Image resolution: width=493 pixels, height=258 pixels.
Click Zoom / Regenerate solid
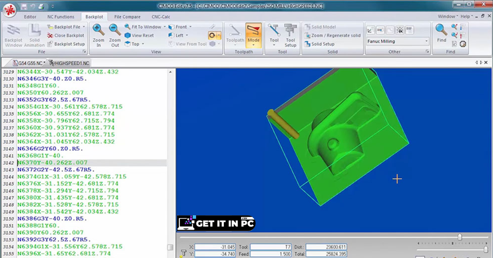coord(332,35)
